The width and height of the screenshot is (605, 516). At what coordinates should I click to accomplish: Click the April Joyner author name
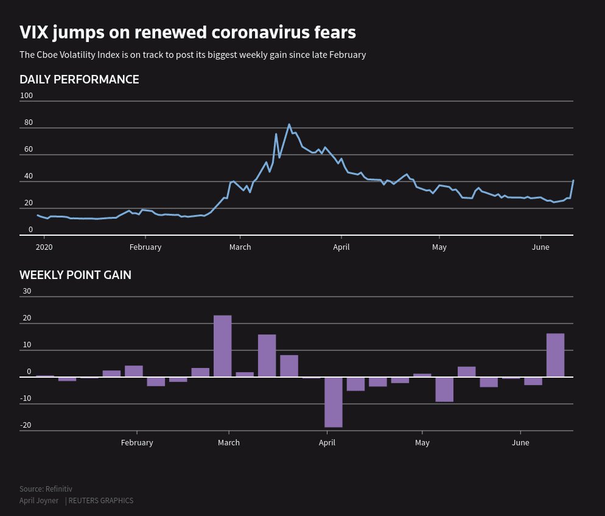point(39,501)
